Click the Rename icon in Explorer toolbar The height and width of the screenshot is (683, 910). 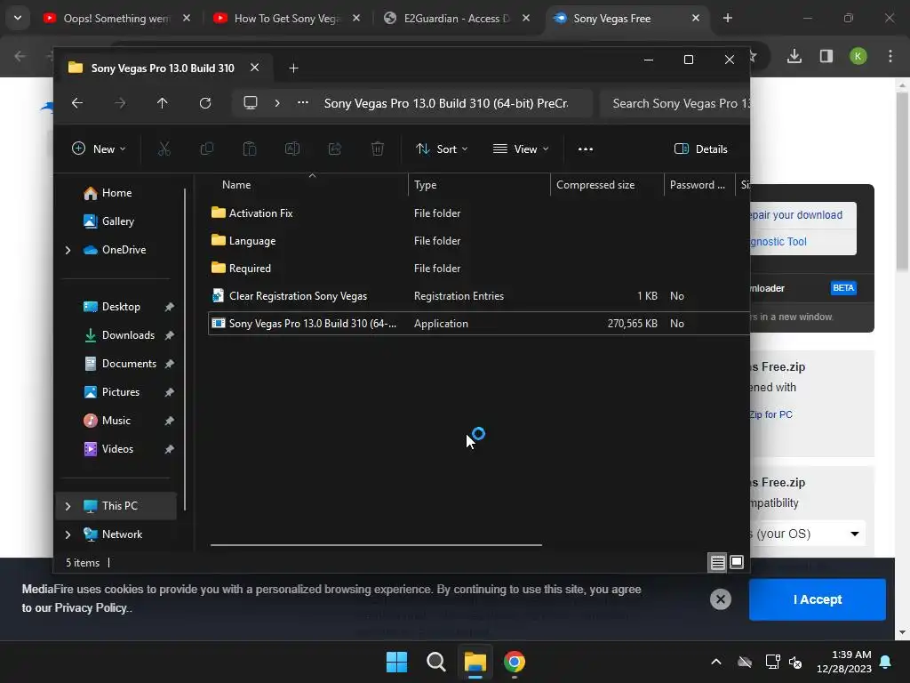[x=292, y=149]
